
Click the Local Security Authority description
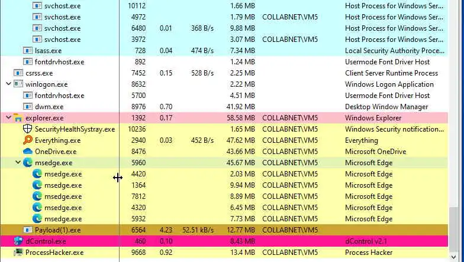coord(395,51)
